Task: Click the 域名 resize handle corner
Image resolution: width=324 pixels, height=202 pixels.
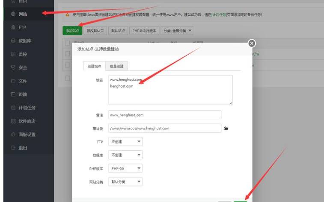Action: click(231, 103)
